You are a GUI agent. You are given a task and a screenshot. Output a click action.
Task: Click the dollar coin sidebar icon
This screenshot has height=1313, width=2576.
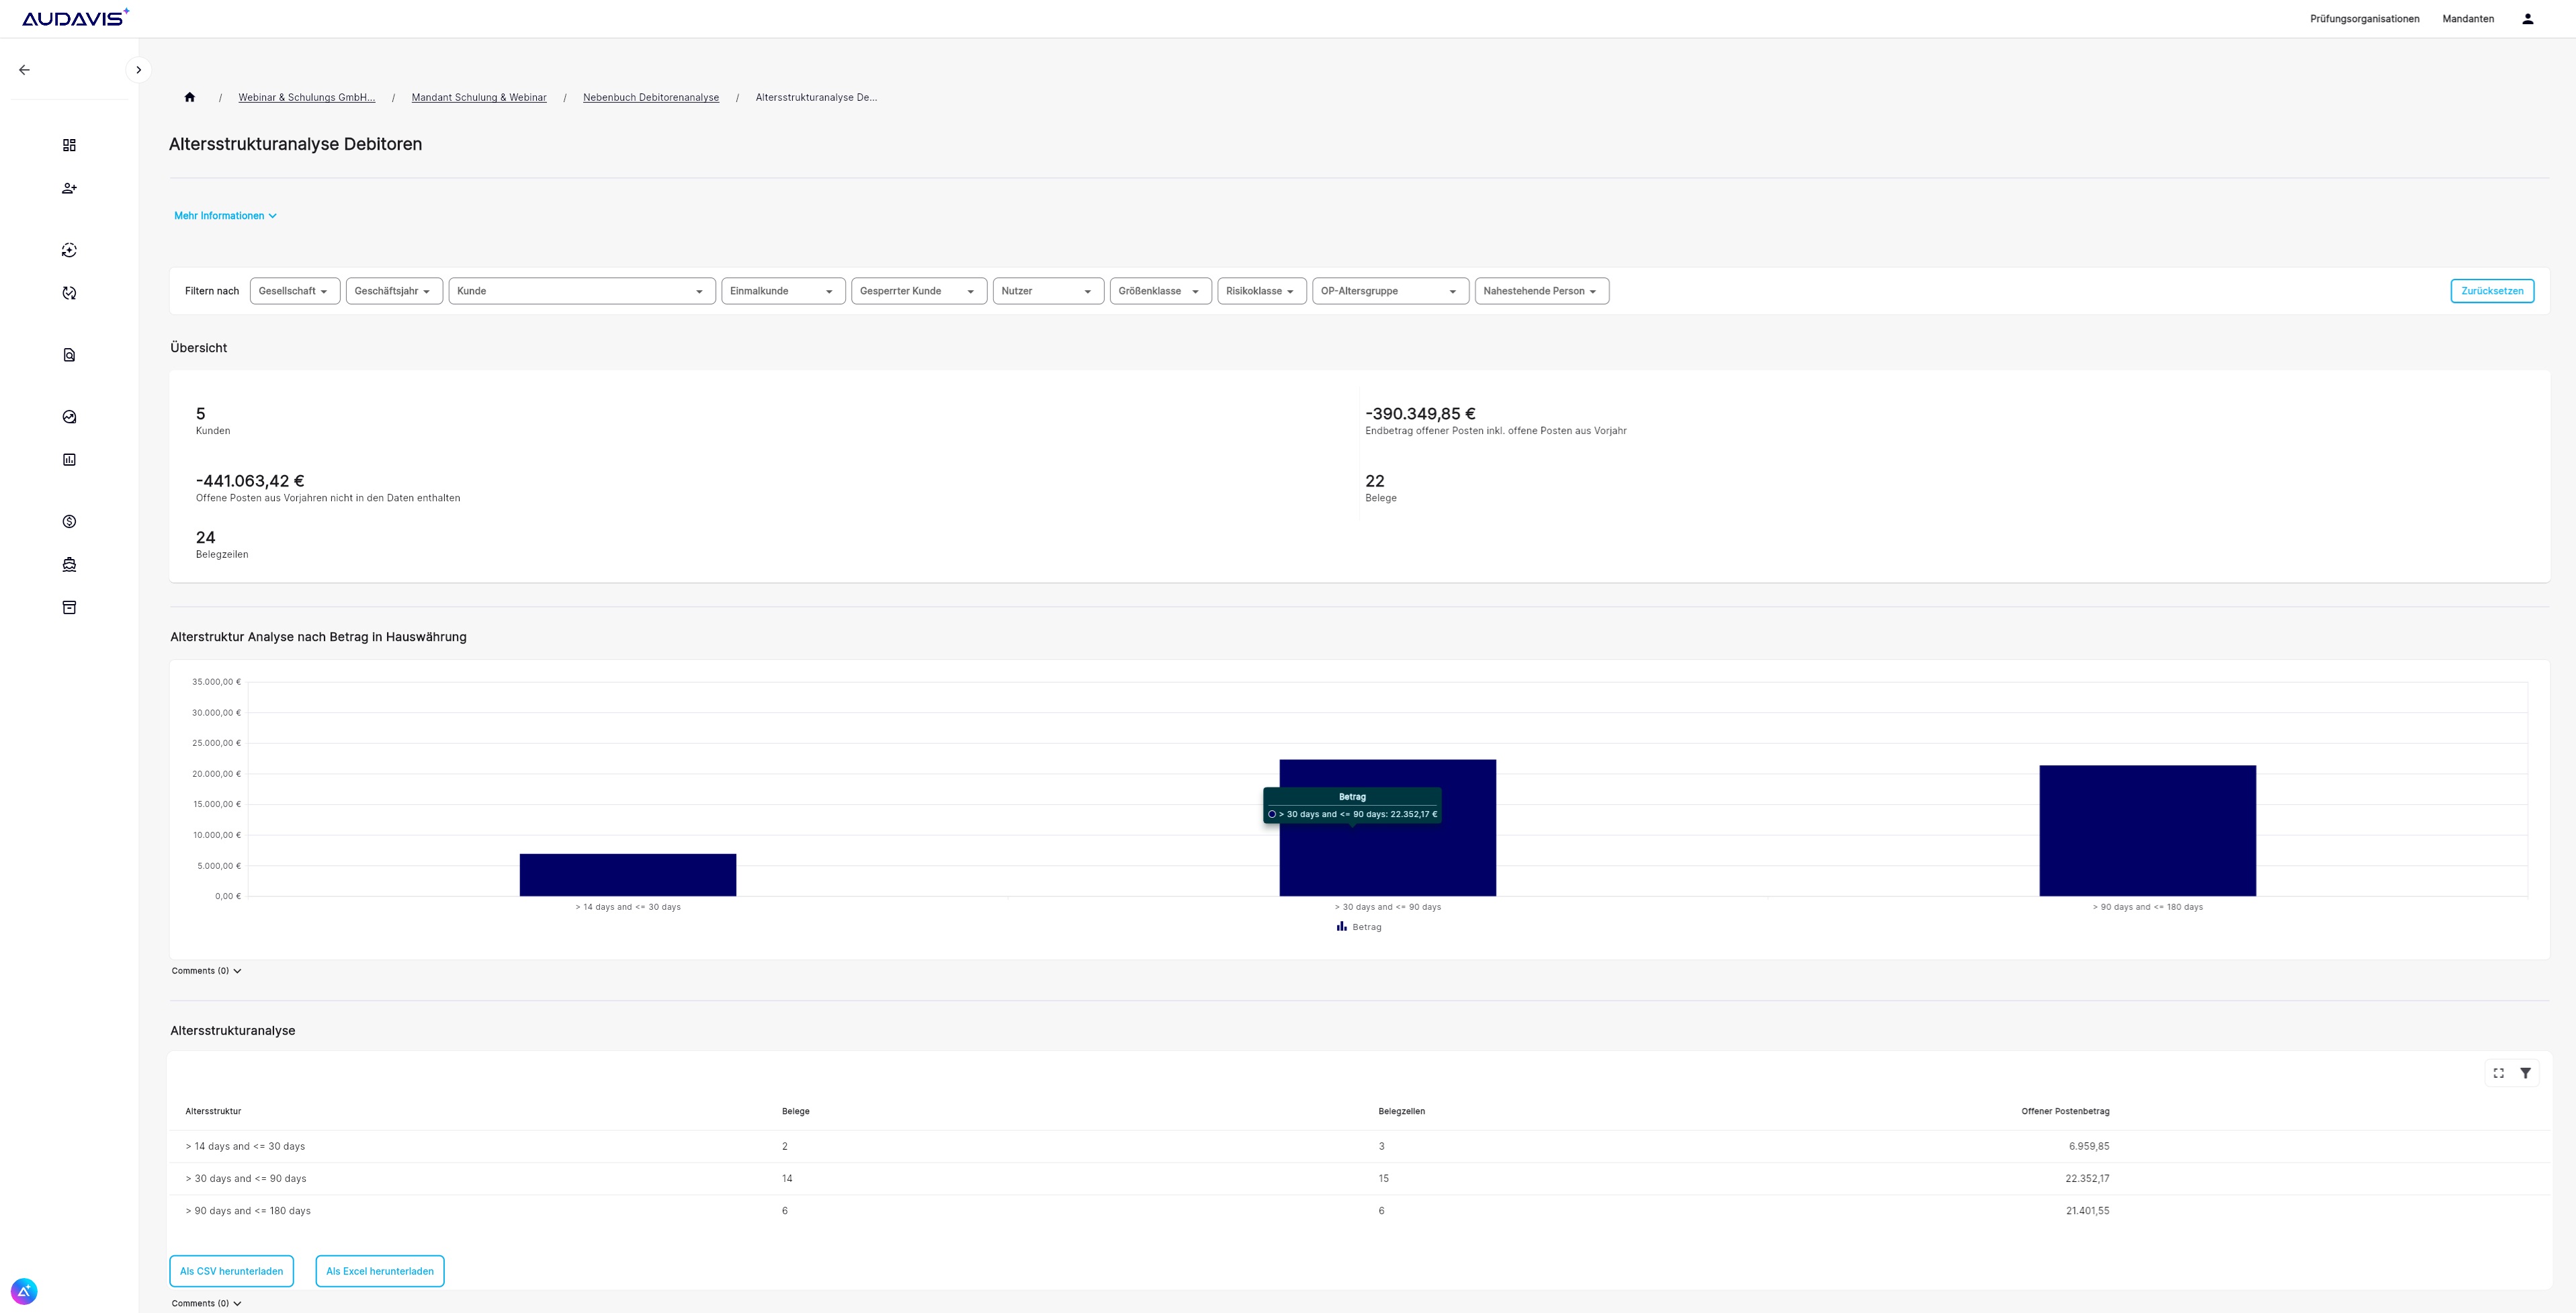coord(69,522)
